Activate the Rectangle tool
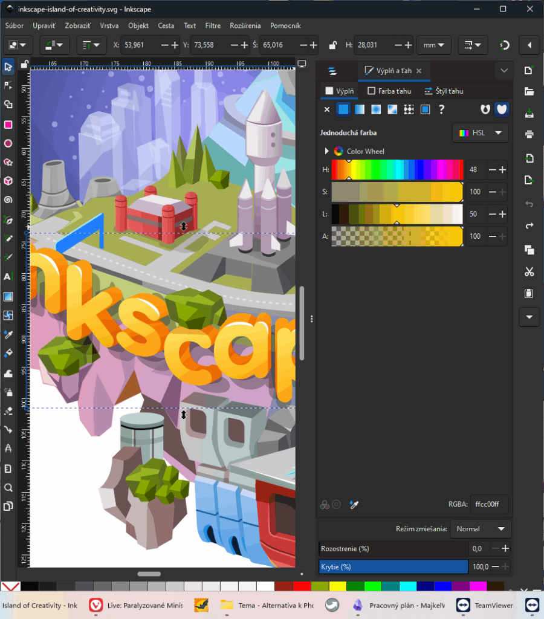This screenshot has height=619, width=544. coord(8,123)
